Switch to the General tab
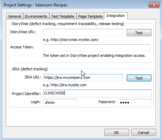The height and width of the screenshot is (140, 162). coord(15,16)
